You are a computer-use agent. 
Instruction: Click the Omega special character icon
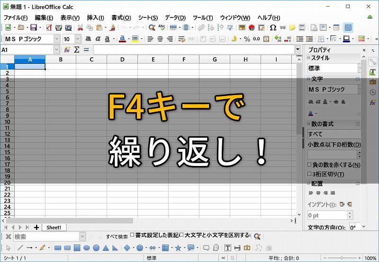(273, 28)
